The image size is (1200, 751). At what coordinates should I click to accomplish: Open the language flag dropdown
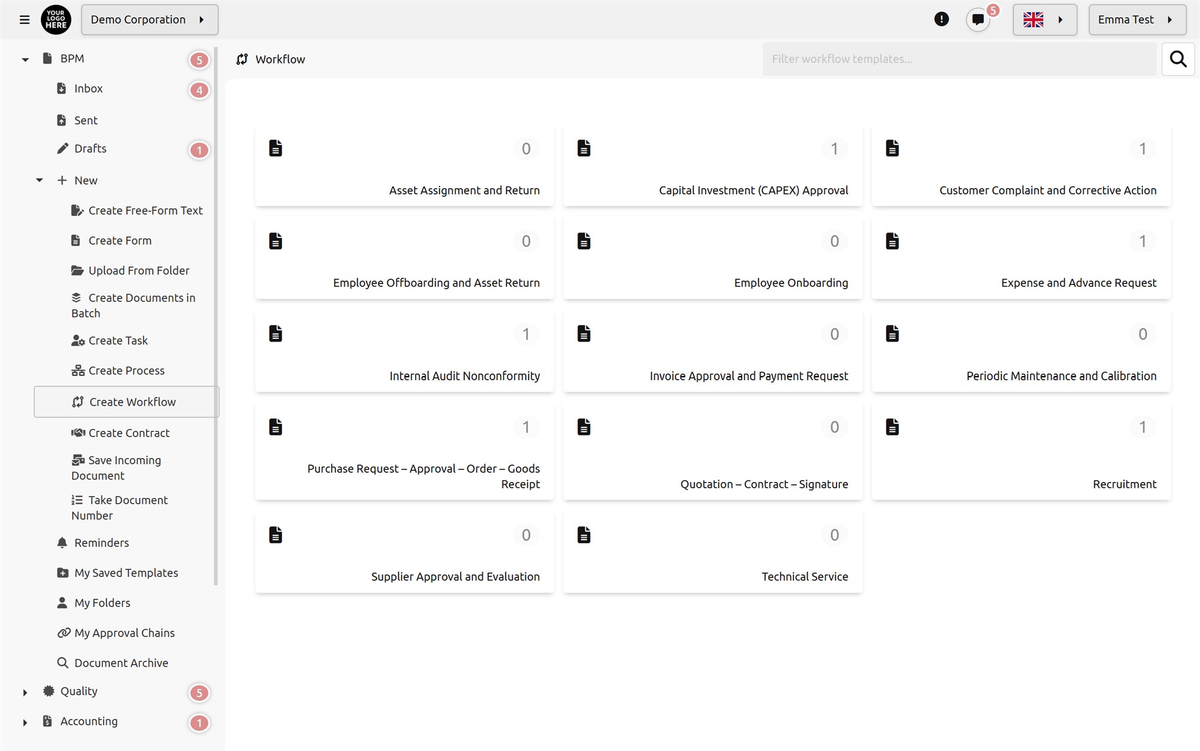coord(1045,19)
